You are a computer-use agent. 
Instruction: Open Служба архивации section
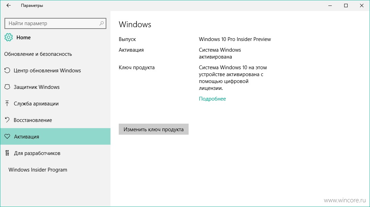(x=55, y=103)
